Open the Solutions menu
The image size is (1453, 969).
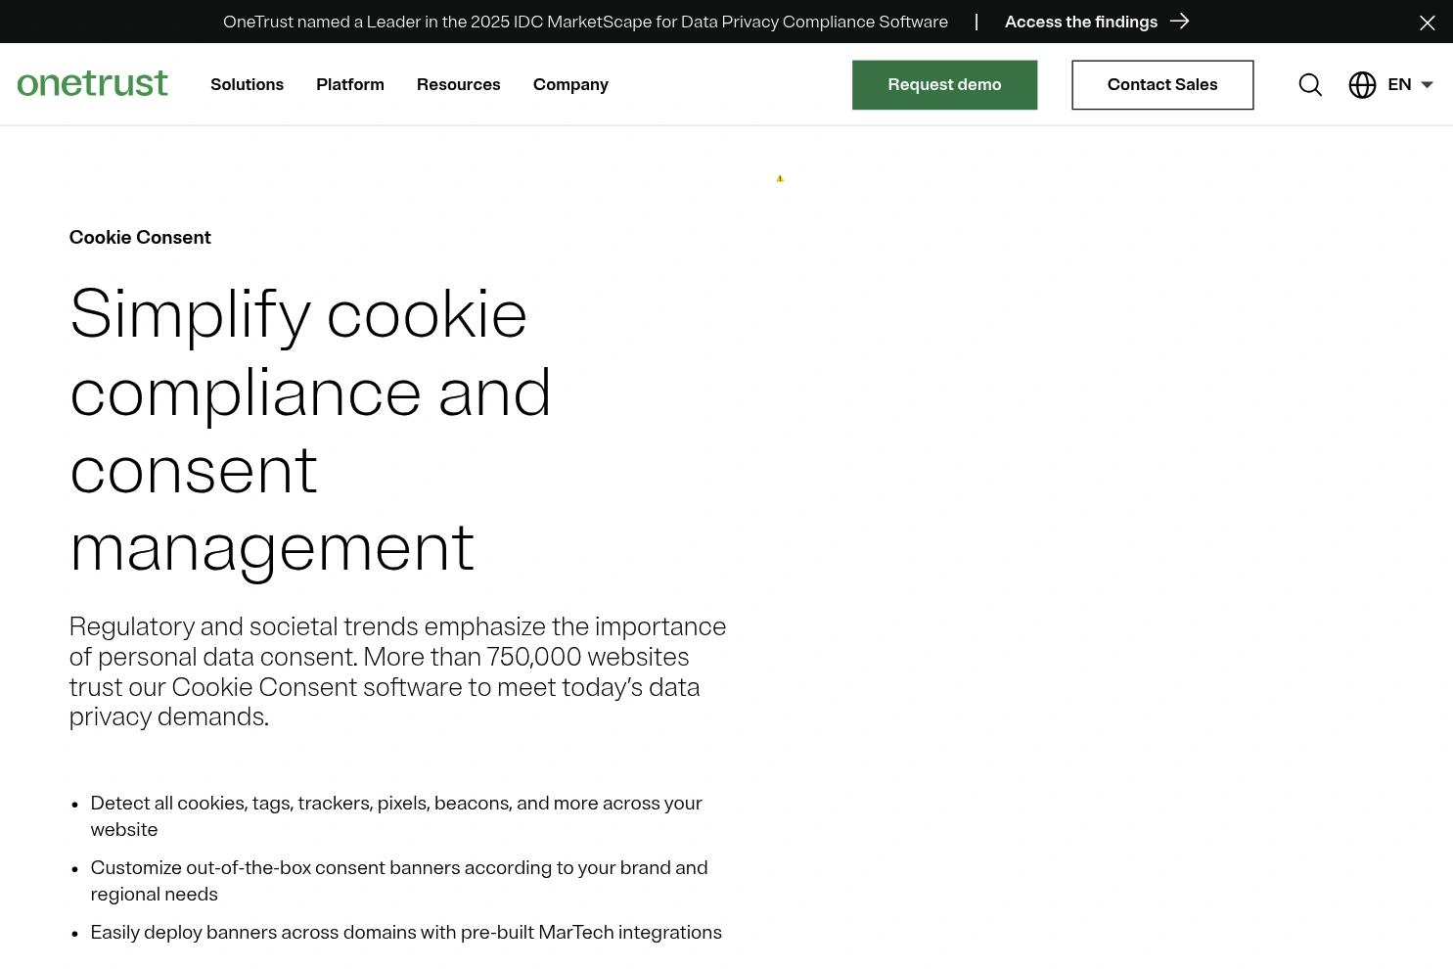click(247, 85)
